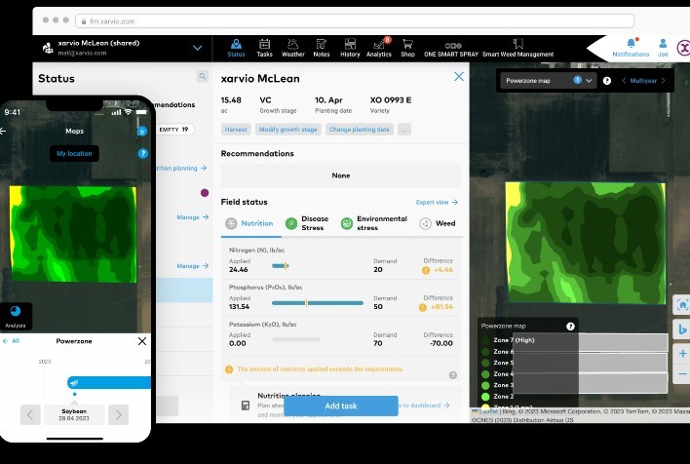Viewport: 690px width, 464px height.
Task: Click the Harvest button
Action: [x=236, y=130]
